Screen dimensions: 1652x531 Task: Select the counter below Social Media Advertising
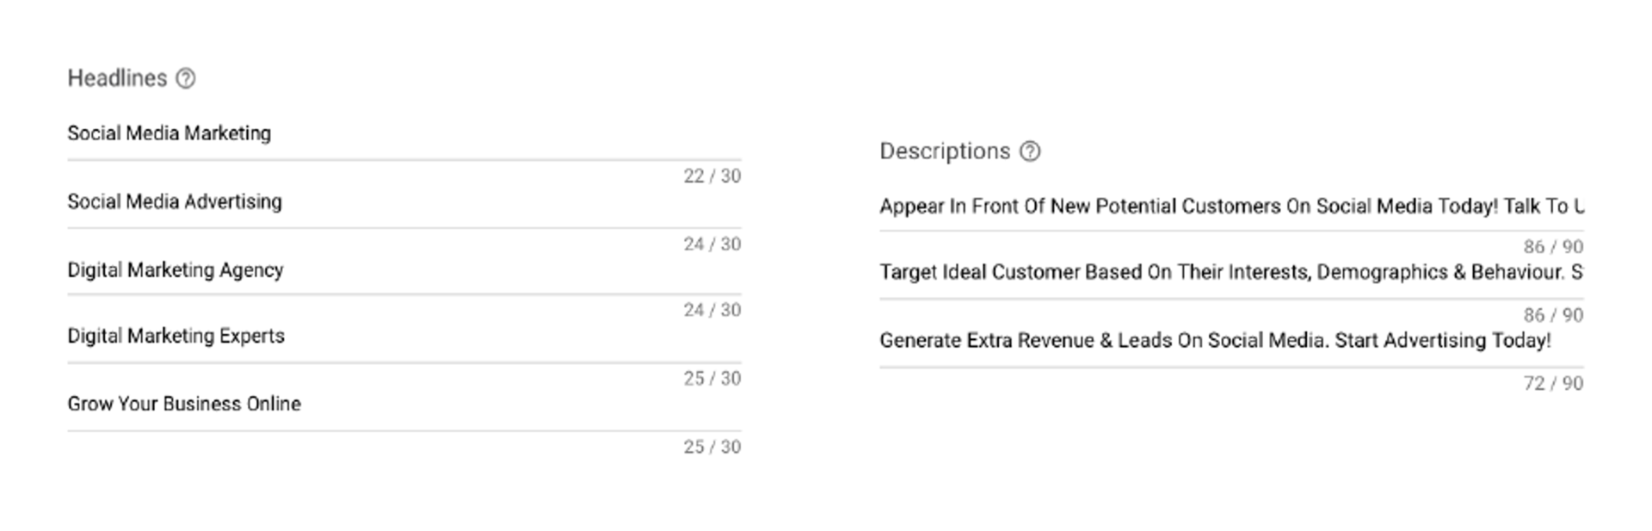point(712,244)
